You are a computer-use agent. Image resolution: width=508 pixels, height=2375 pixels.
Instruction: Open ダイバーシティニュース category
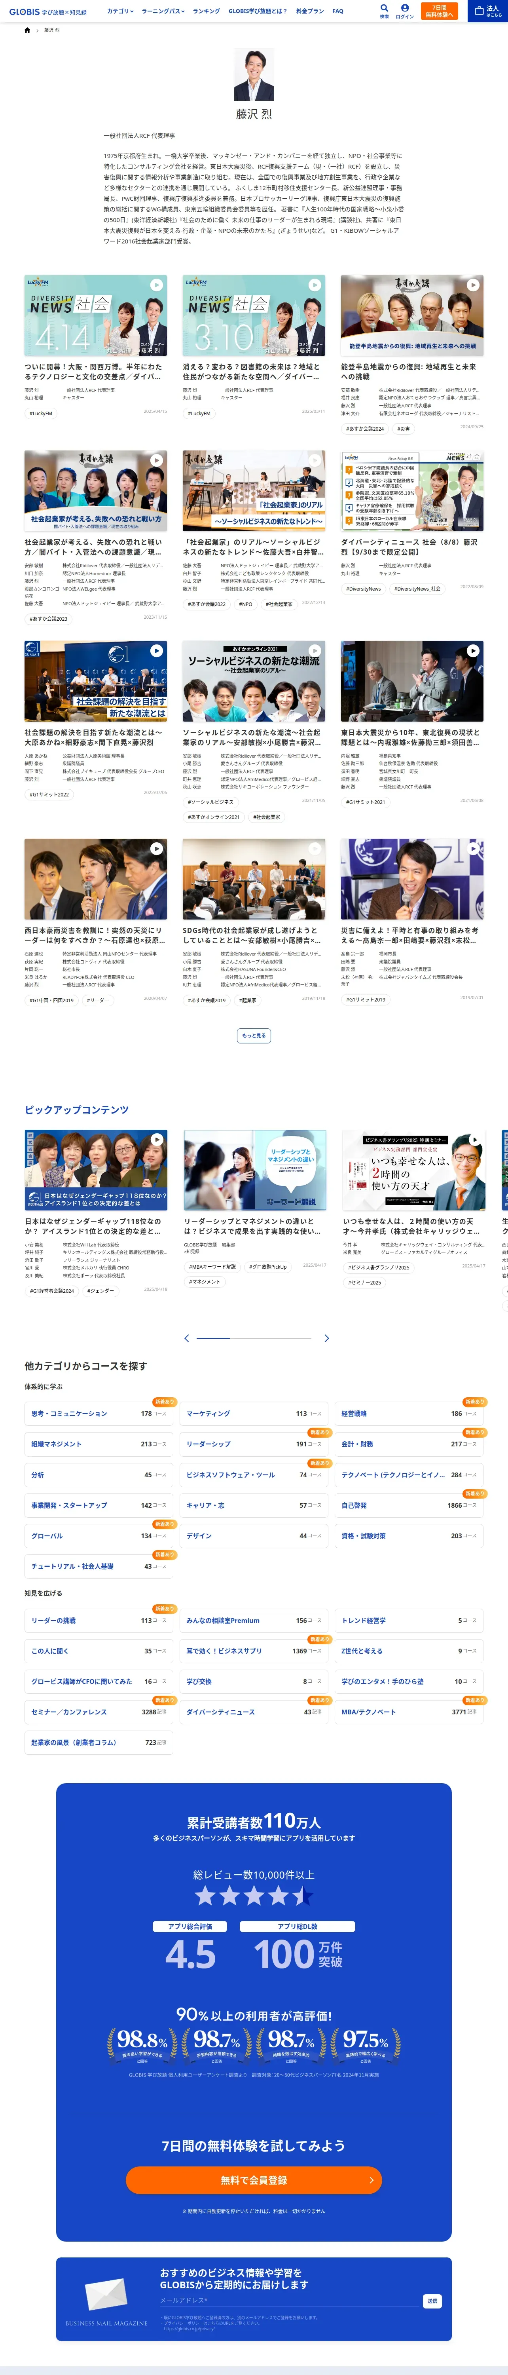(254, 1711)
